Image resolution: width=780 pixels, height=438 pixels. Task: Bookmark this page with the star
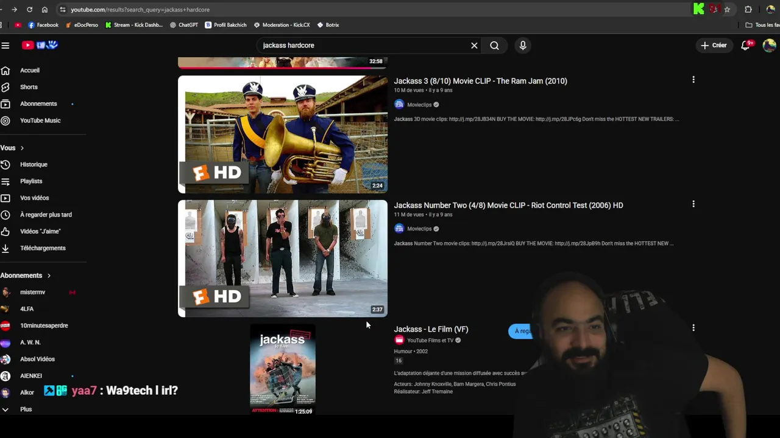[727, 10]
